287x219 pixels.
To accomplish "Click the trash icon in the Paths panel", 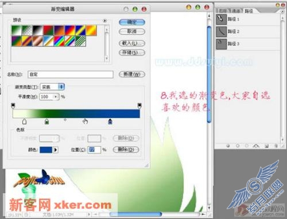I will pyautogui.click(x=276, y=146).
